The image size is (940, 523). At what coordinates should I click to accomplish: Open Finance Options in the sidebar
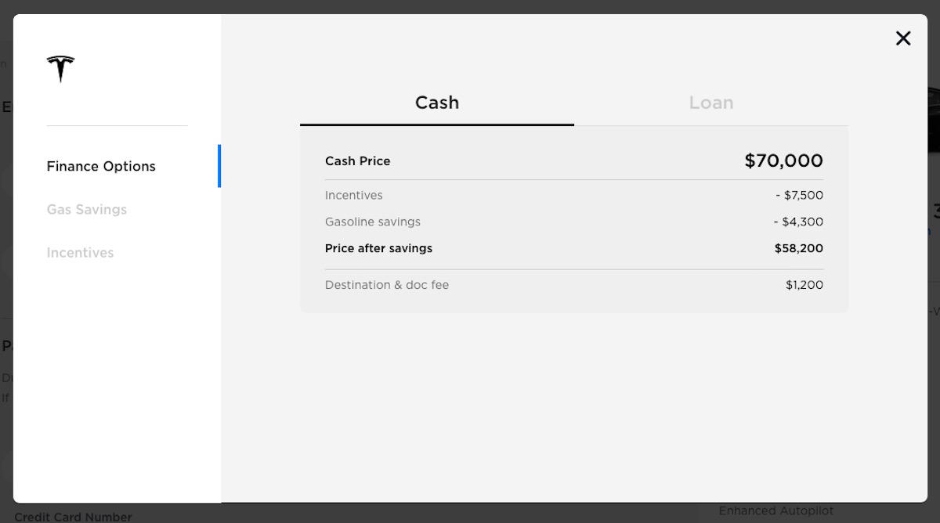pyautogui.click(x=101, y=166)
